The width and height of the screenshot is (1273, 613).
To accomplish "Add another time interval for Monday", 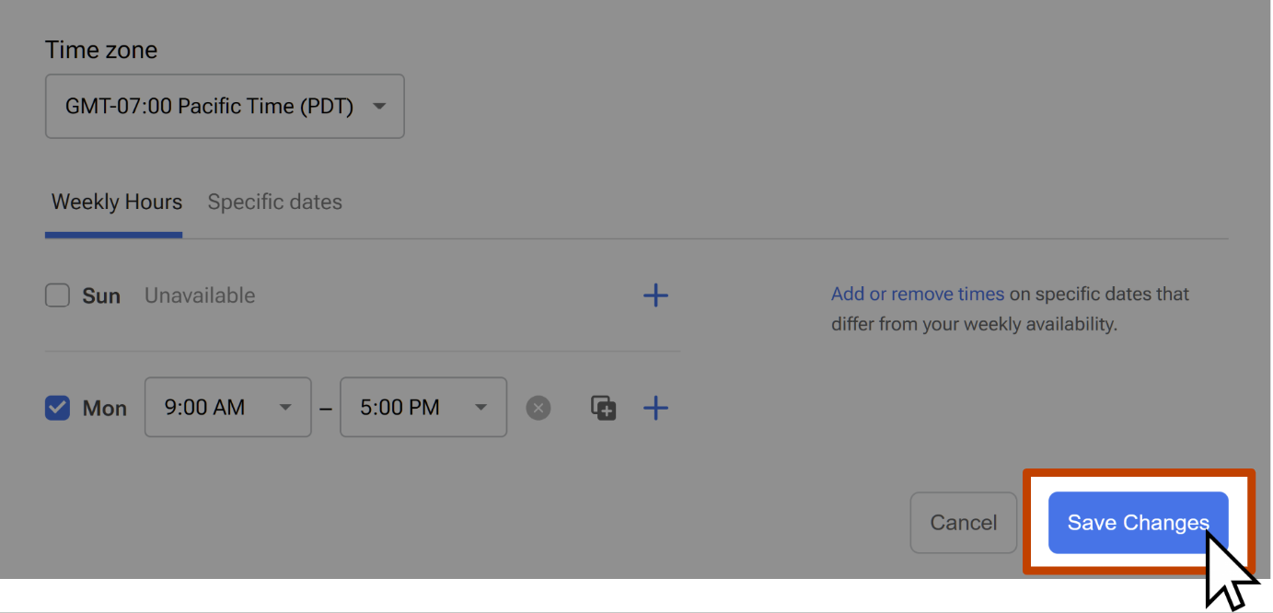I will pos(655,408).
